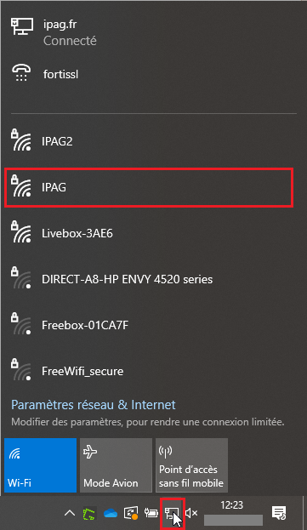
Task: Select the Freebox-01CA7F network
Action: [x=149, y=325]
